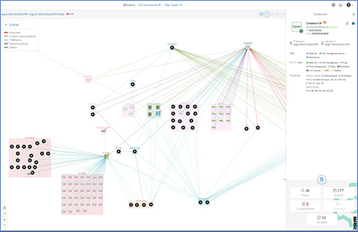Click the ARP activity tag
This screenshot has width=358, height=232.
[x=326, y=70]
